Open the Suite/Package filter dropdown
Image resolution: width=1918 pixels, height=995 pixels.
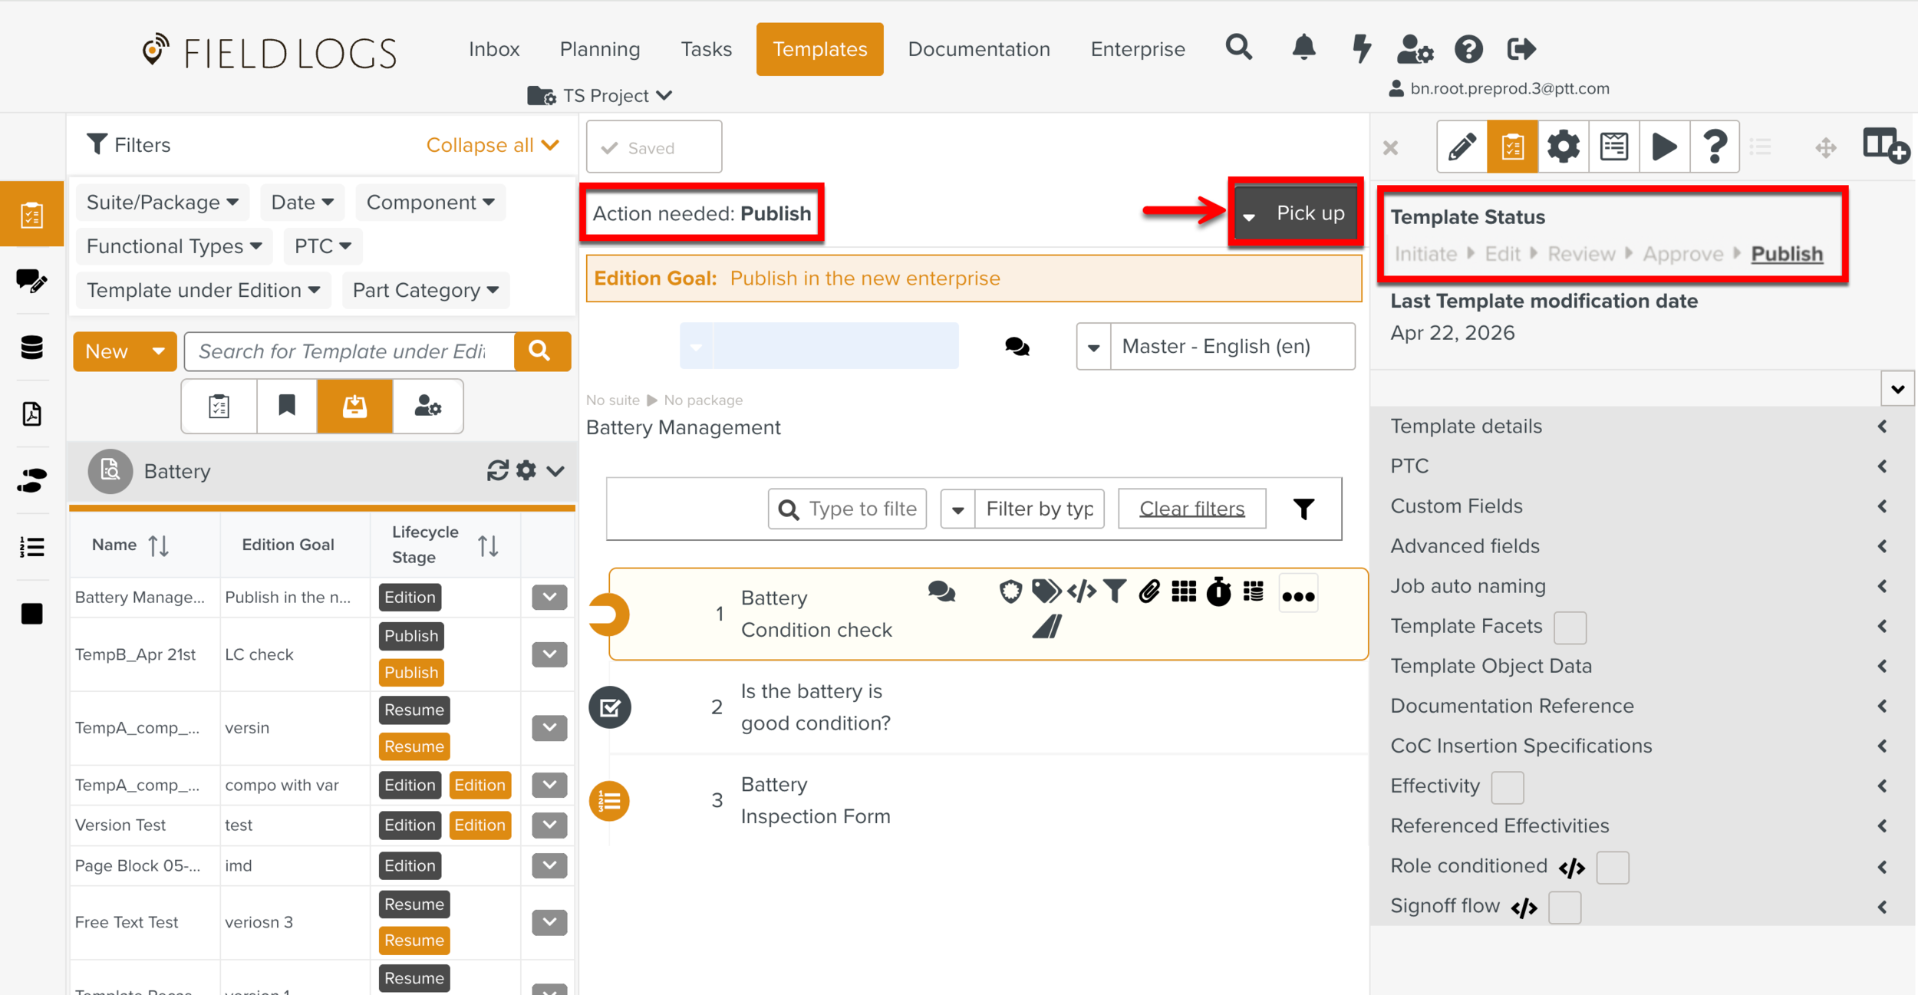point(163,203)
